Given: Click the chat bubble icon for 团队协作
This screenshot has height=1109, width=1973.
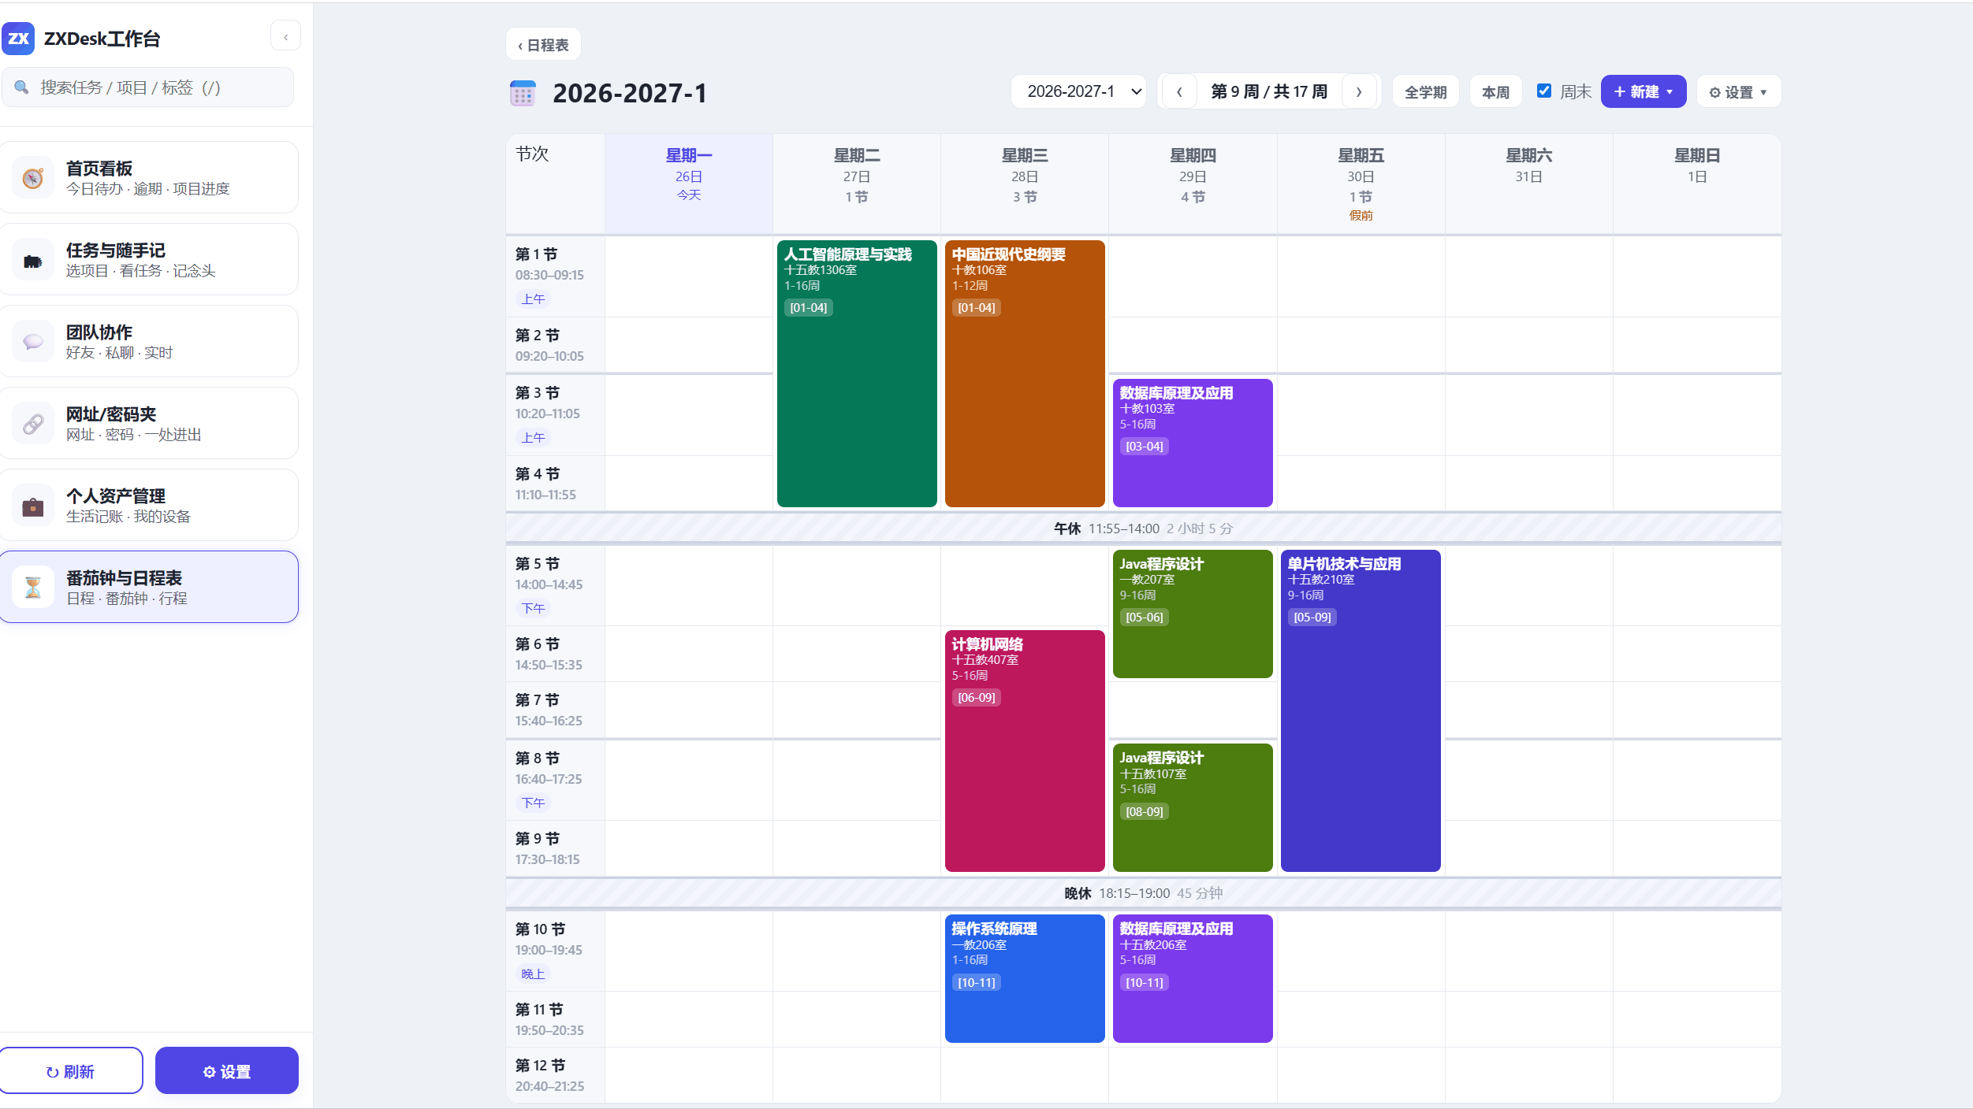Looking at the screenshot, I should click(33, 342).
